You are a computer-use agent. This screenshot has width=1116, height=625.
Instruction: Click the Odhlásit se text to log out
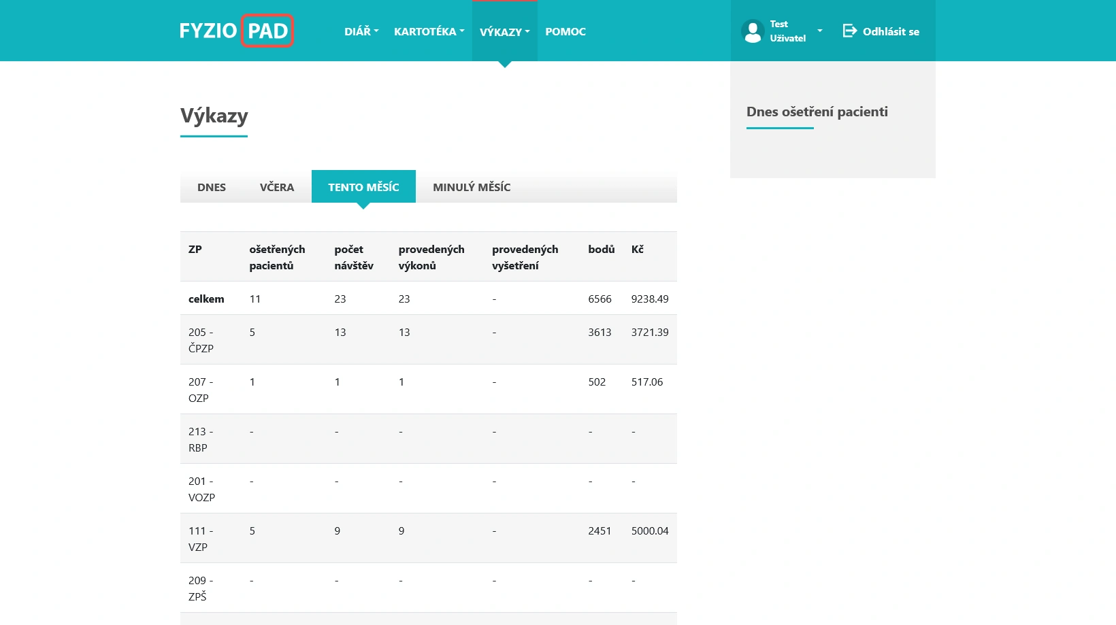click(x=890, y=31)
